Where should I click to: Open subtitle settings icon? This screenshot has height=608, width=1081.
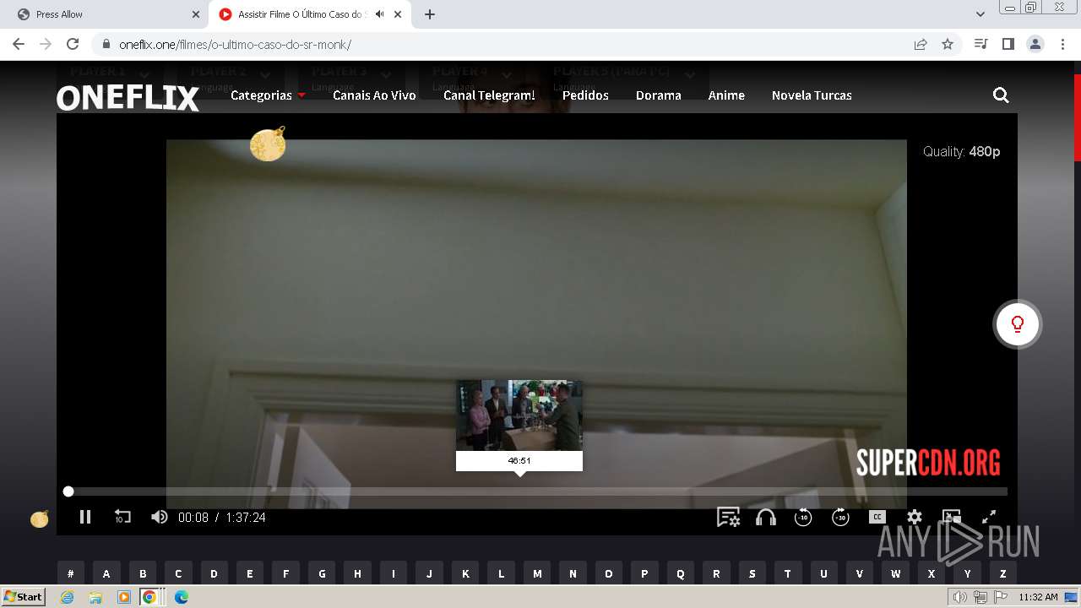tap(728, 517)
